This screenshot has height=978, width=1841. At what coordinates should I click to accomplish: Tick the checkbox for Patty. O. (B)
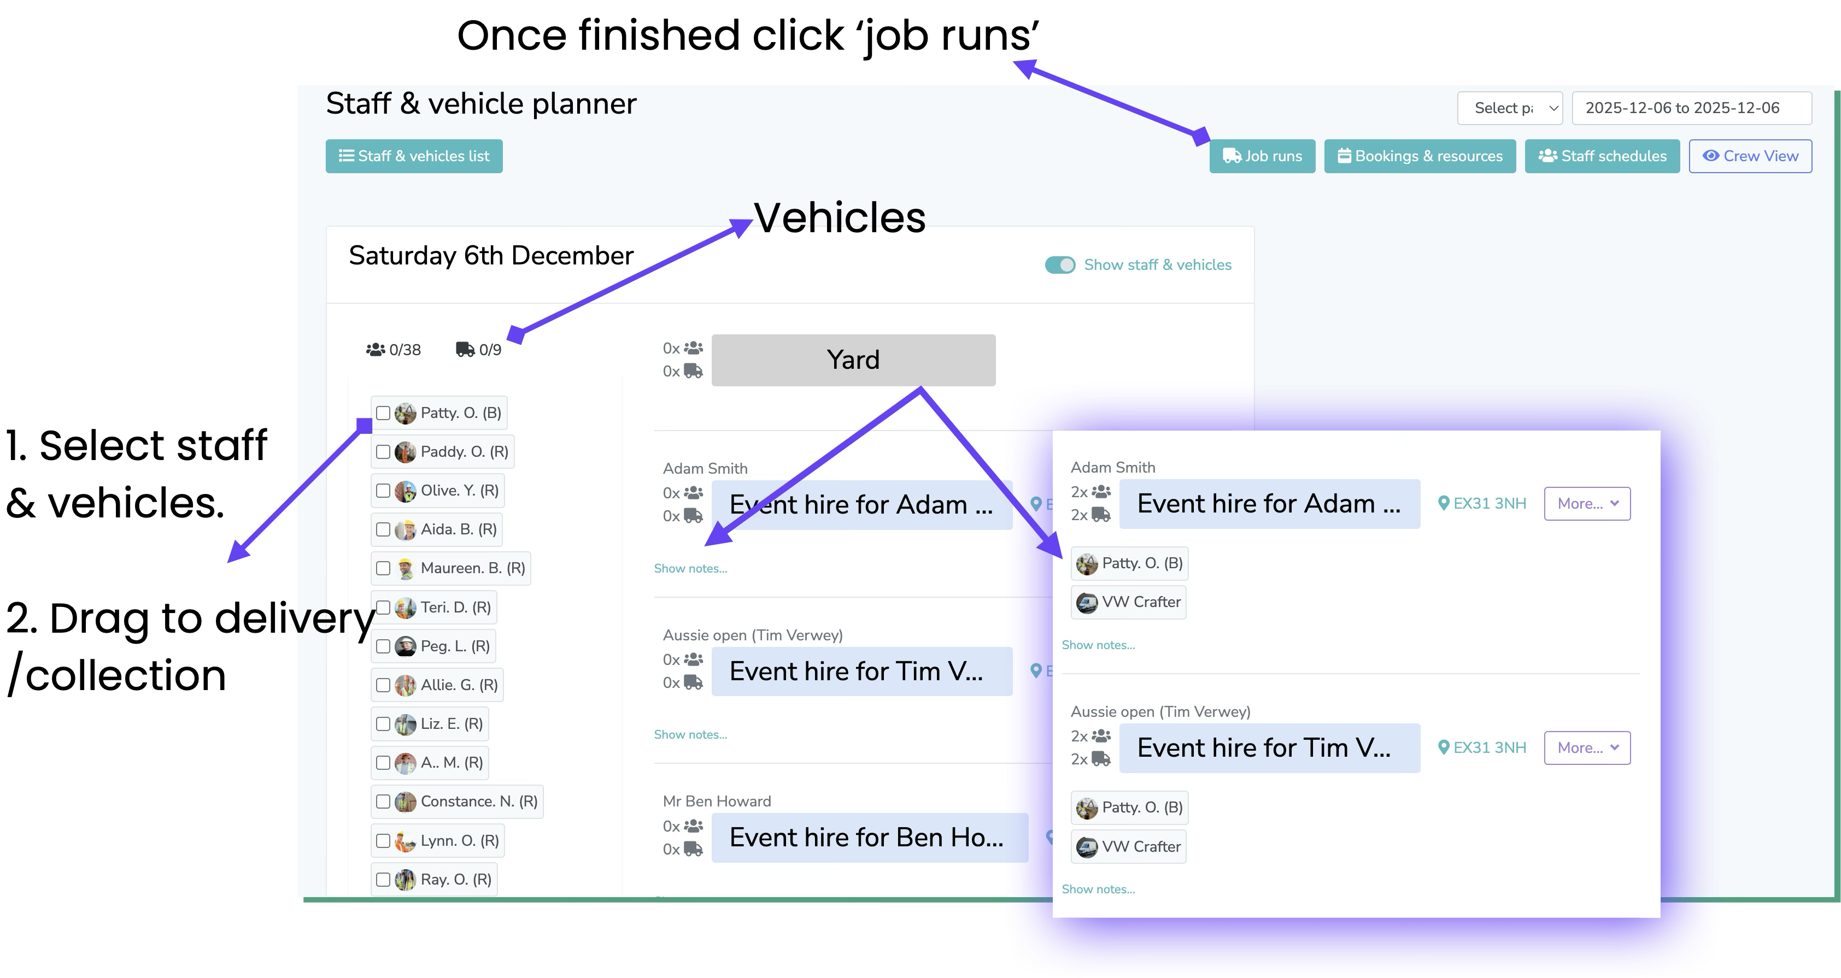point(383,413)
